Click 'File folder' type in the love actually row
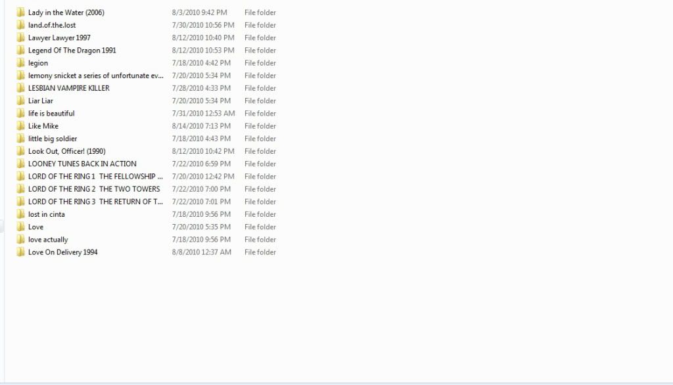The width and height of the screenshot is (673, 385). [x=260, y=240]
